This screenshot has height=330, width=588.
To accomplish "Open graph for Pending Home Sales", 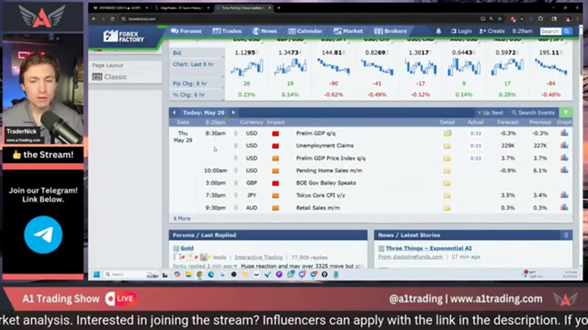I will [x=564, y=170].
